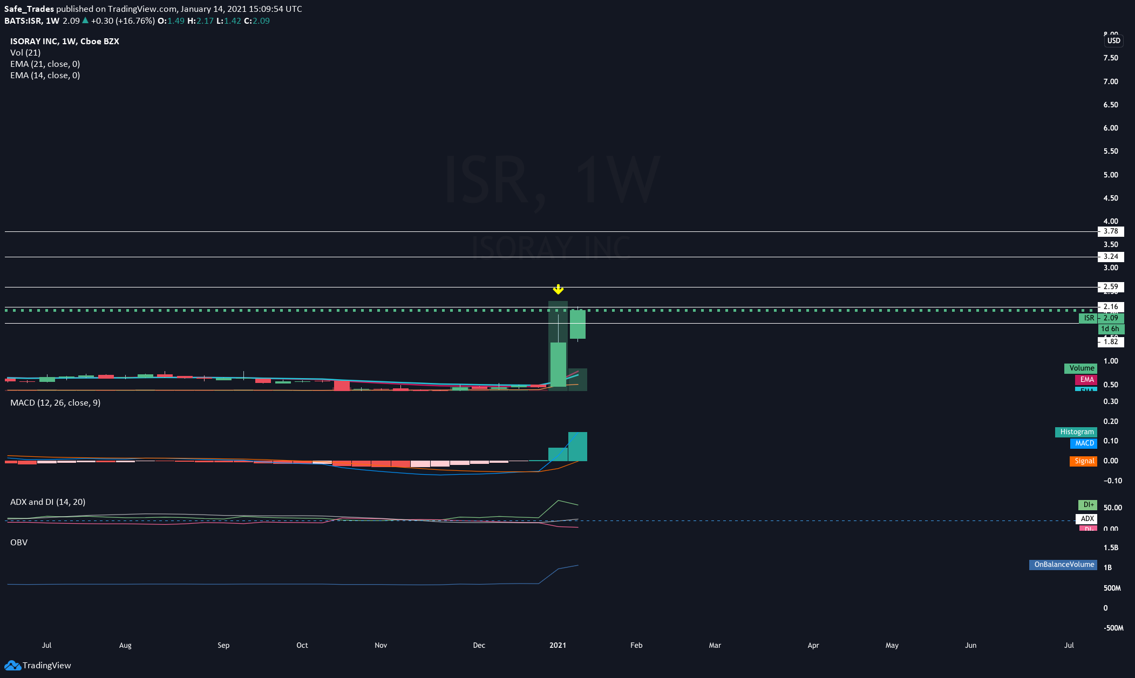Image resolution: width=1135 pixels, height=678 pixels.
Task: Click the 2.59 price level label
Action: pos(1111,287)
